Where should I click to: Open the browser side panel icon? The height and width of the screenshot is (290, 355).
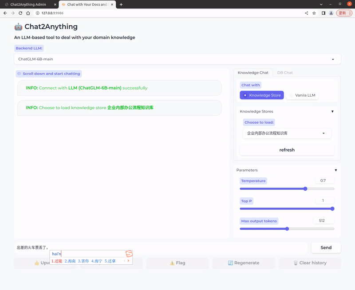point(323,13)
